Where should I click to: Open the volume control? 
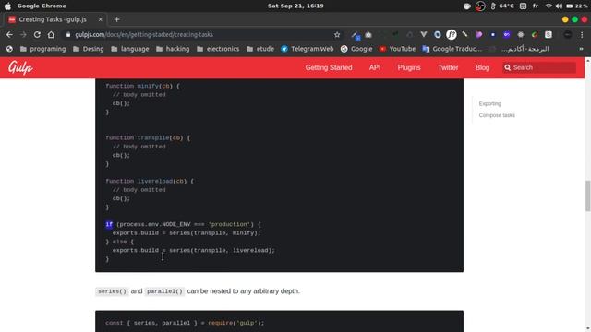[559, 6]
